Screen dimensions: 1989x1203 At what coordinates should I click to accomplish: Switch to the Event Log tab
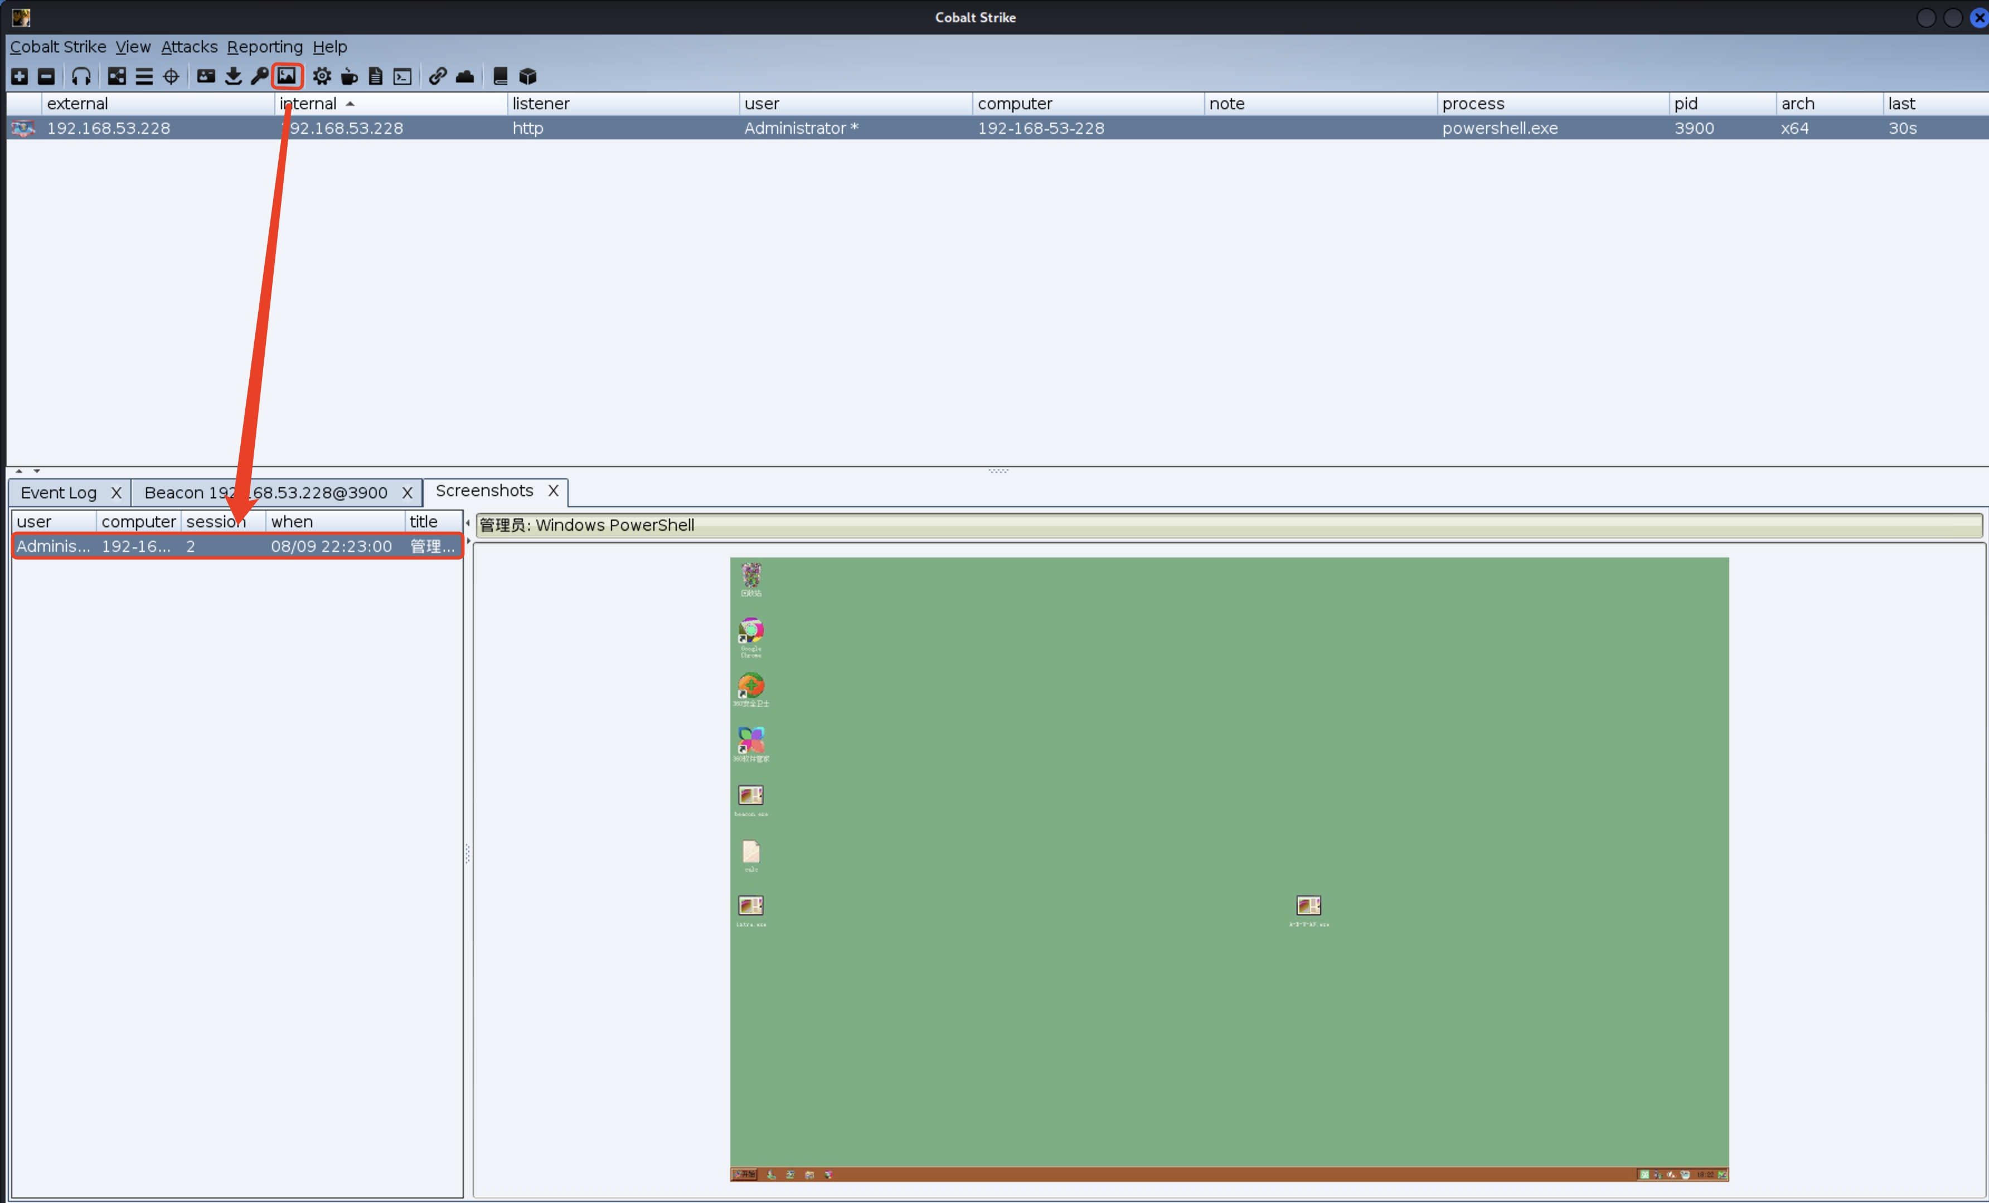[x=59, y=492]
